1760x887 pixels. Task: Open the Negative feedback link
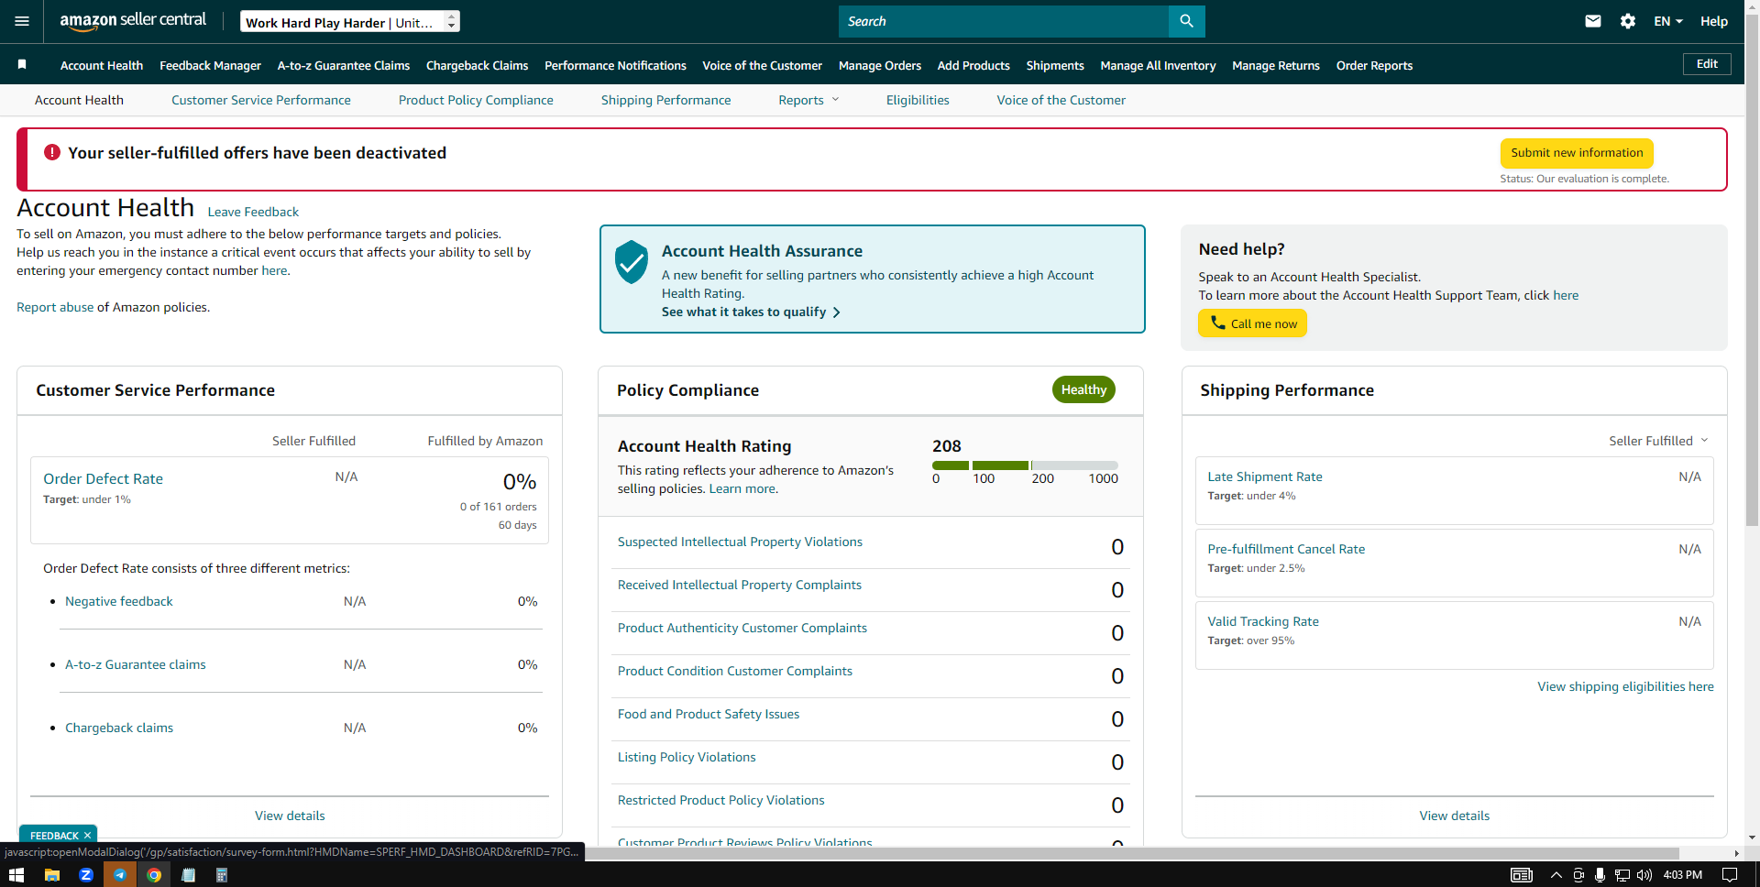119,601
